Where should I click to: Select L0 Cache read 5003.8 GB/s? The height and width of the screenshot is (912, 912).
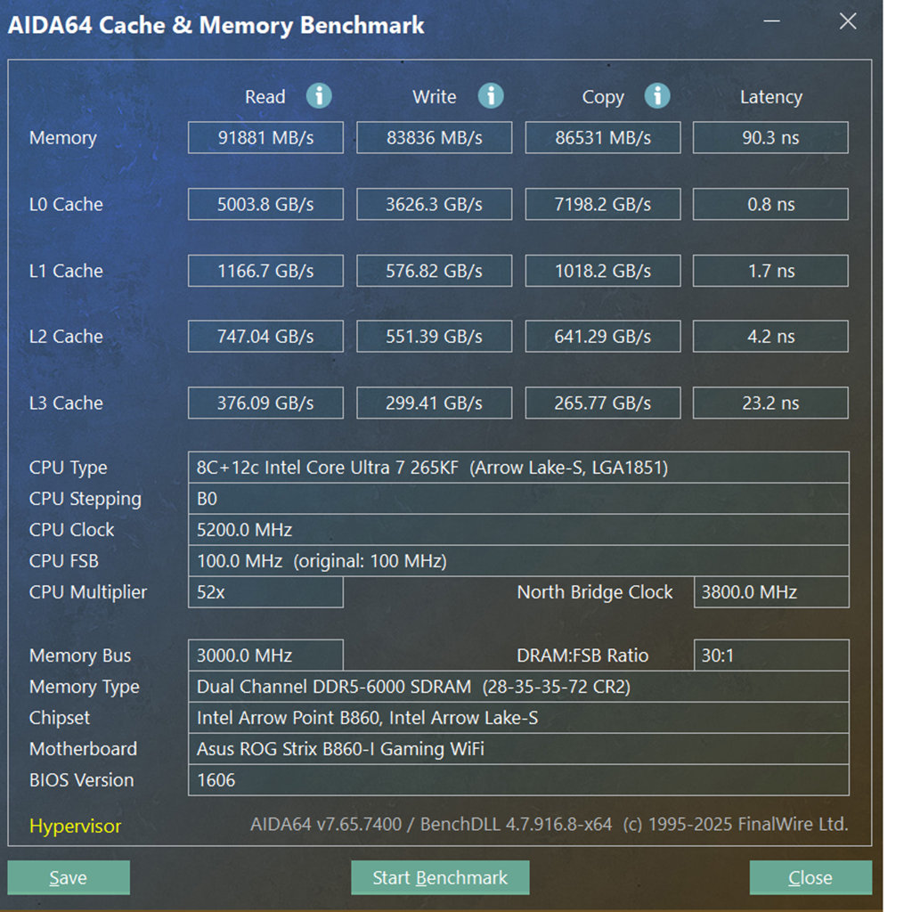[265, 204]
